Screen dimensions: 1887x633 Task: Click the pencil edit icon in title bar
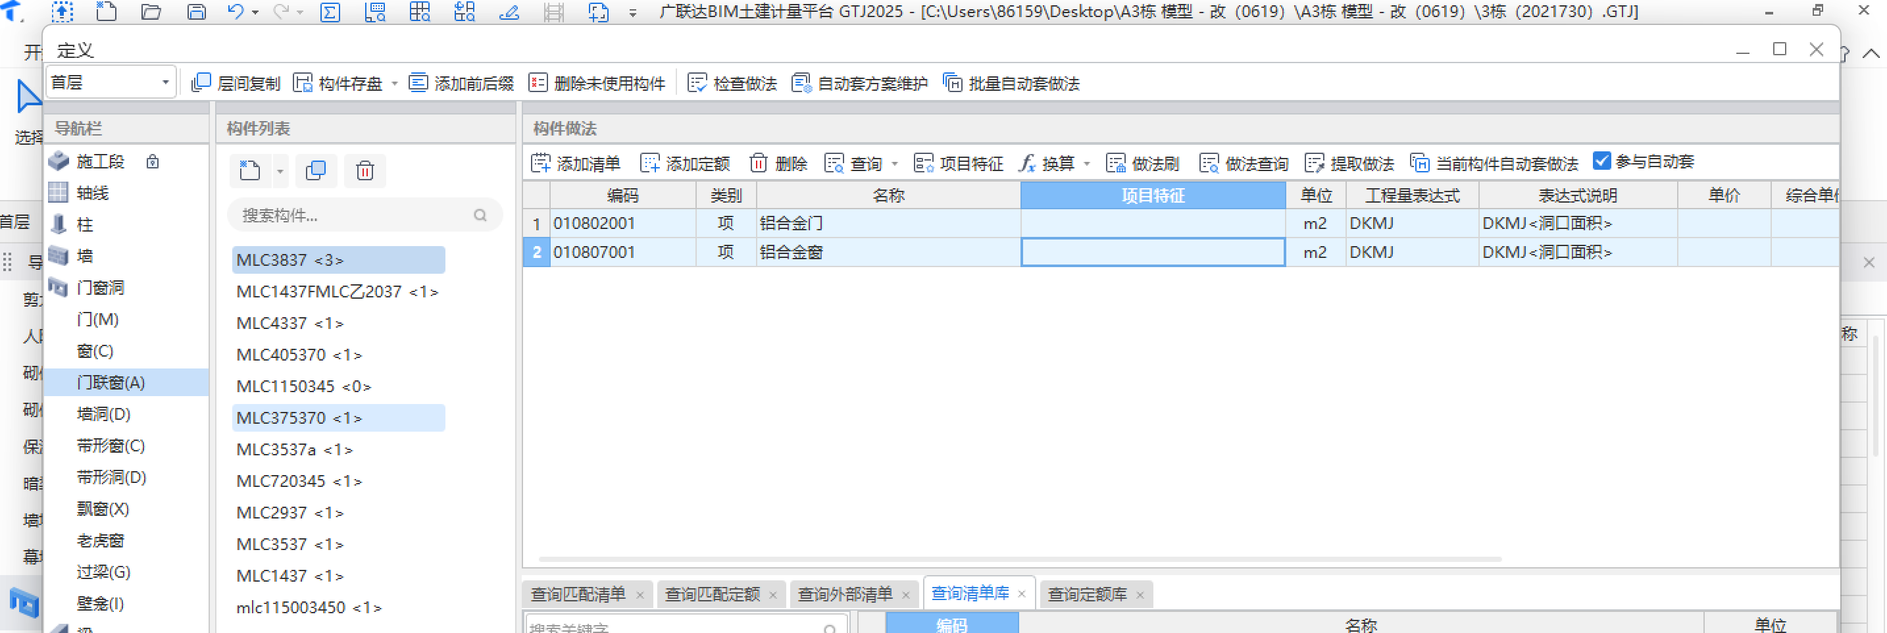[509, 12]
